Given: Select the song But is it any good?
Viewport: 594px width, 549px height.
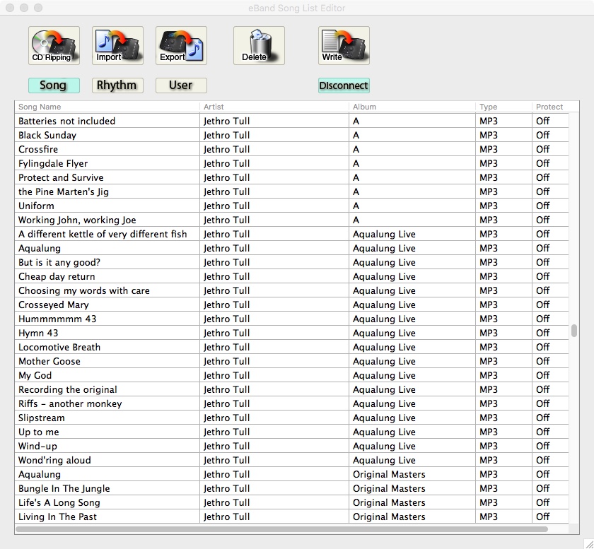Looking at the screenshot, I should pos(291,262).
